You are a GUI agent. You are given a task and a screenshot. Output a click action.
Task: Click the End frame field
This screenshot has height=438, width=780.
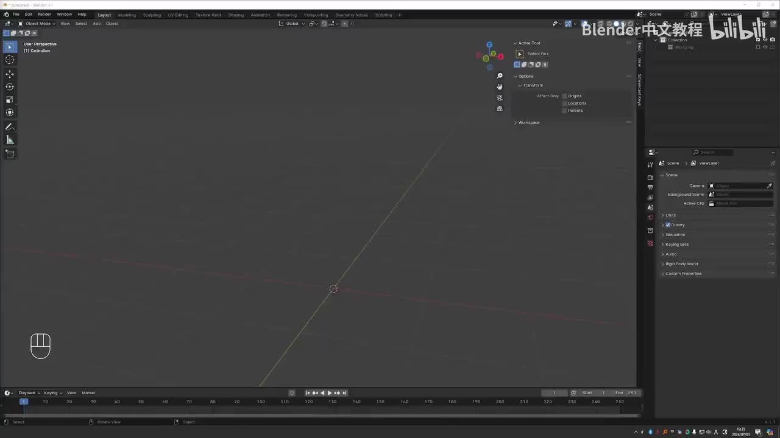[626, 393]
